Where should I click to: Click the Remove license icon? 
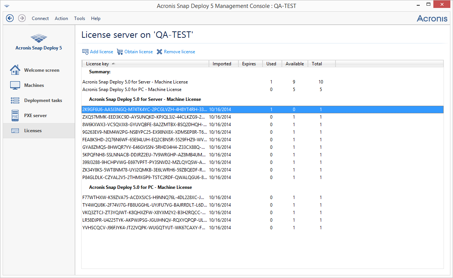point(160,51)
